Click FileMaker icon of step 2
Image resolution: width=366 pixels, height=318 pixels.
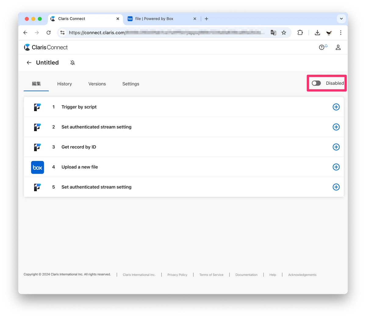[x=37, y=127]
